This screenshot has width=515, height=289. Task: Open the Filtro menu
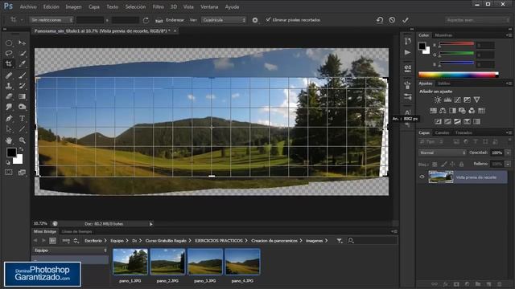[x=158, y=6]
